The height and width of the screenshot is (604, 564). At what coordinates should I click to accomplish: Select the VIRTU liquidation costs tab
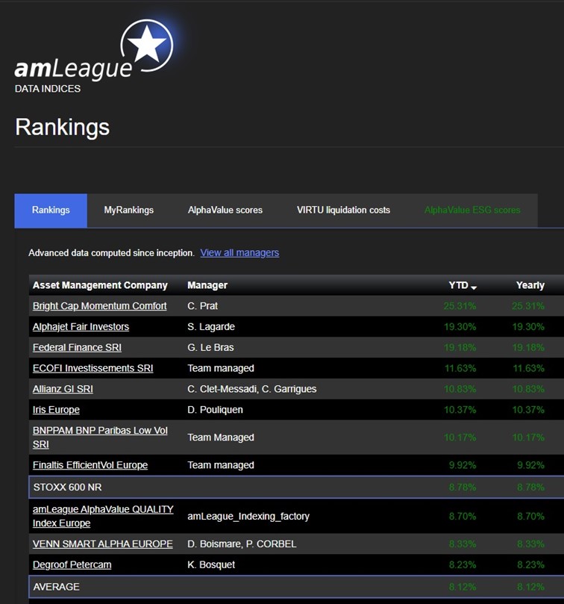point(343,211)
